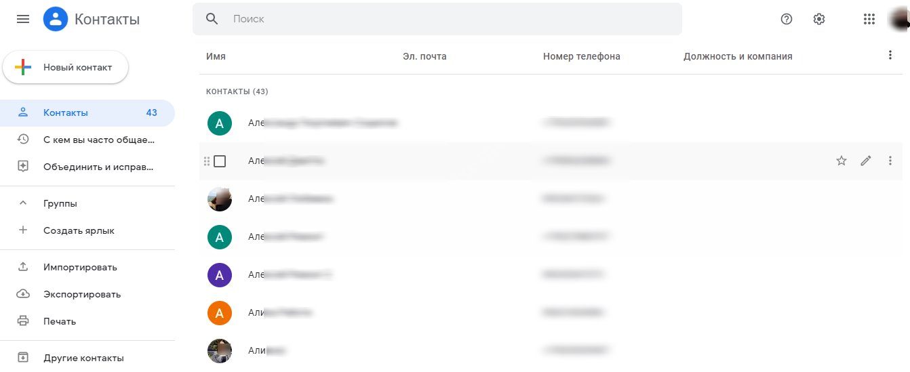The image size is (910, 372).
Task: Select Контакты in the sidebar
Action: pos(66,112)
